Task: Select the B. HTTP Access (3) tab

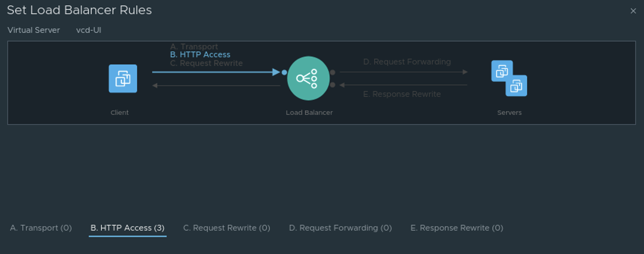Action: (x=128, y=228)
